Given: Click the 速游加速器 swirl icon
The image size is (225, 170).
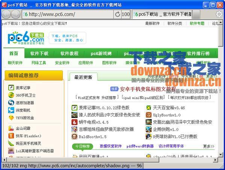Looking at the screenshot, I should coord(11,103).
